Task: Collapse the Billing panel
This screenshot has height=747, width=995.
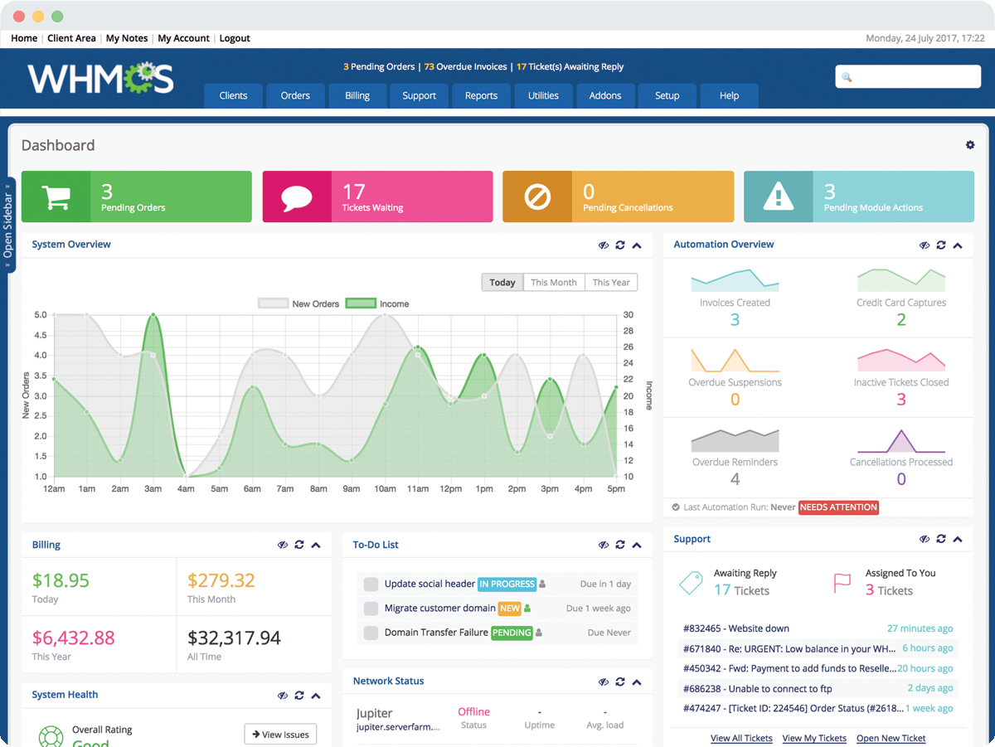Action: click(316, 545)
